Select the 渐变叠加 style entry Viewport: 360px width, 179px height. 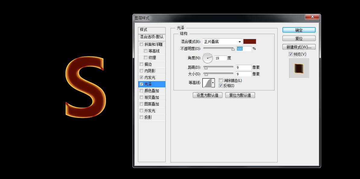[151, 97]
